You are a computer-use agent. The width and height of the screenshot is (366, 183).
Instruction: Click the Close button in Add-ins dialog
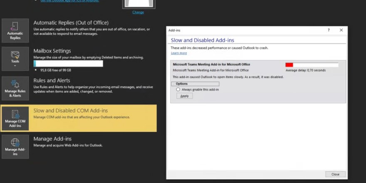(335, 174)
